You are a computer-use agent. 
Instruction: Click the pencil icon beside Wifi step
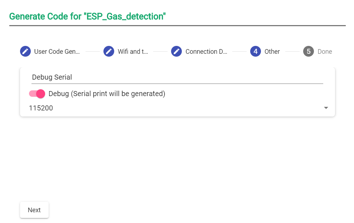[x=109, y=52]
